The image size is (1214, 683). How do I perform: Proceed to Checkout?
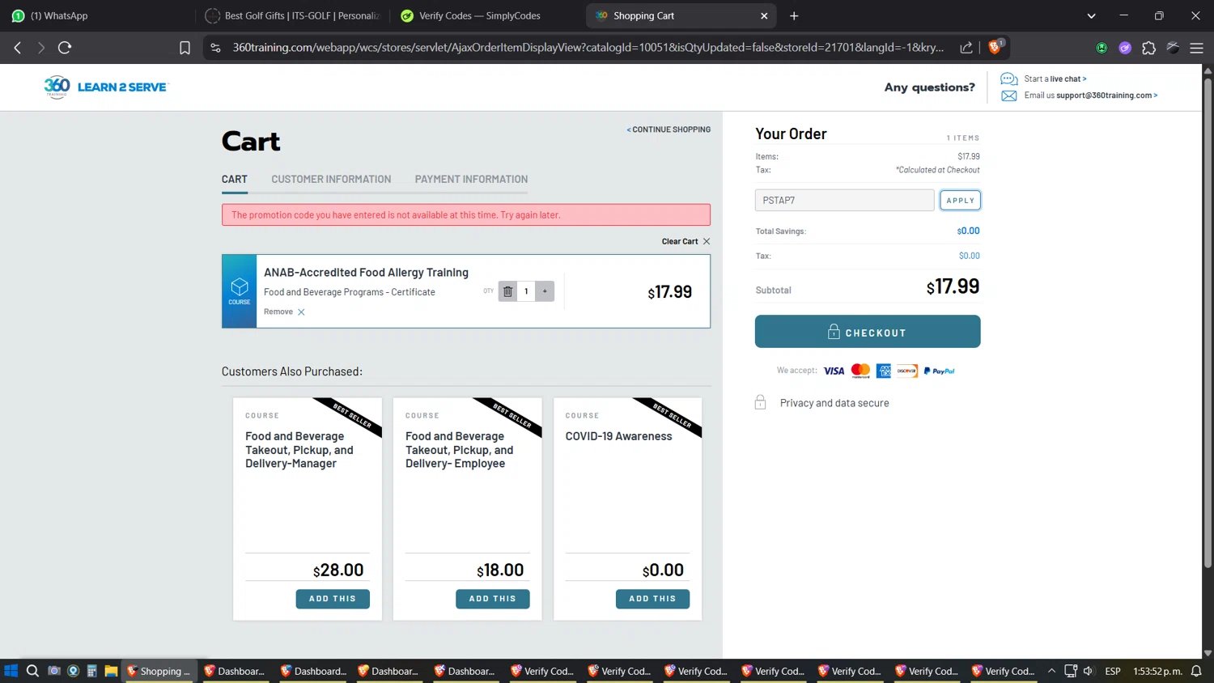coord(868,332)
